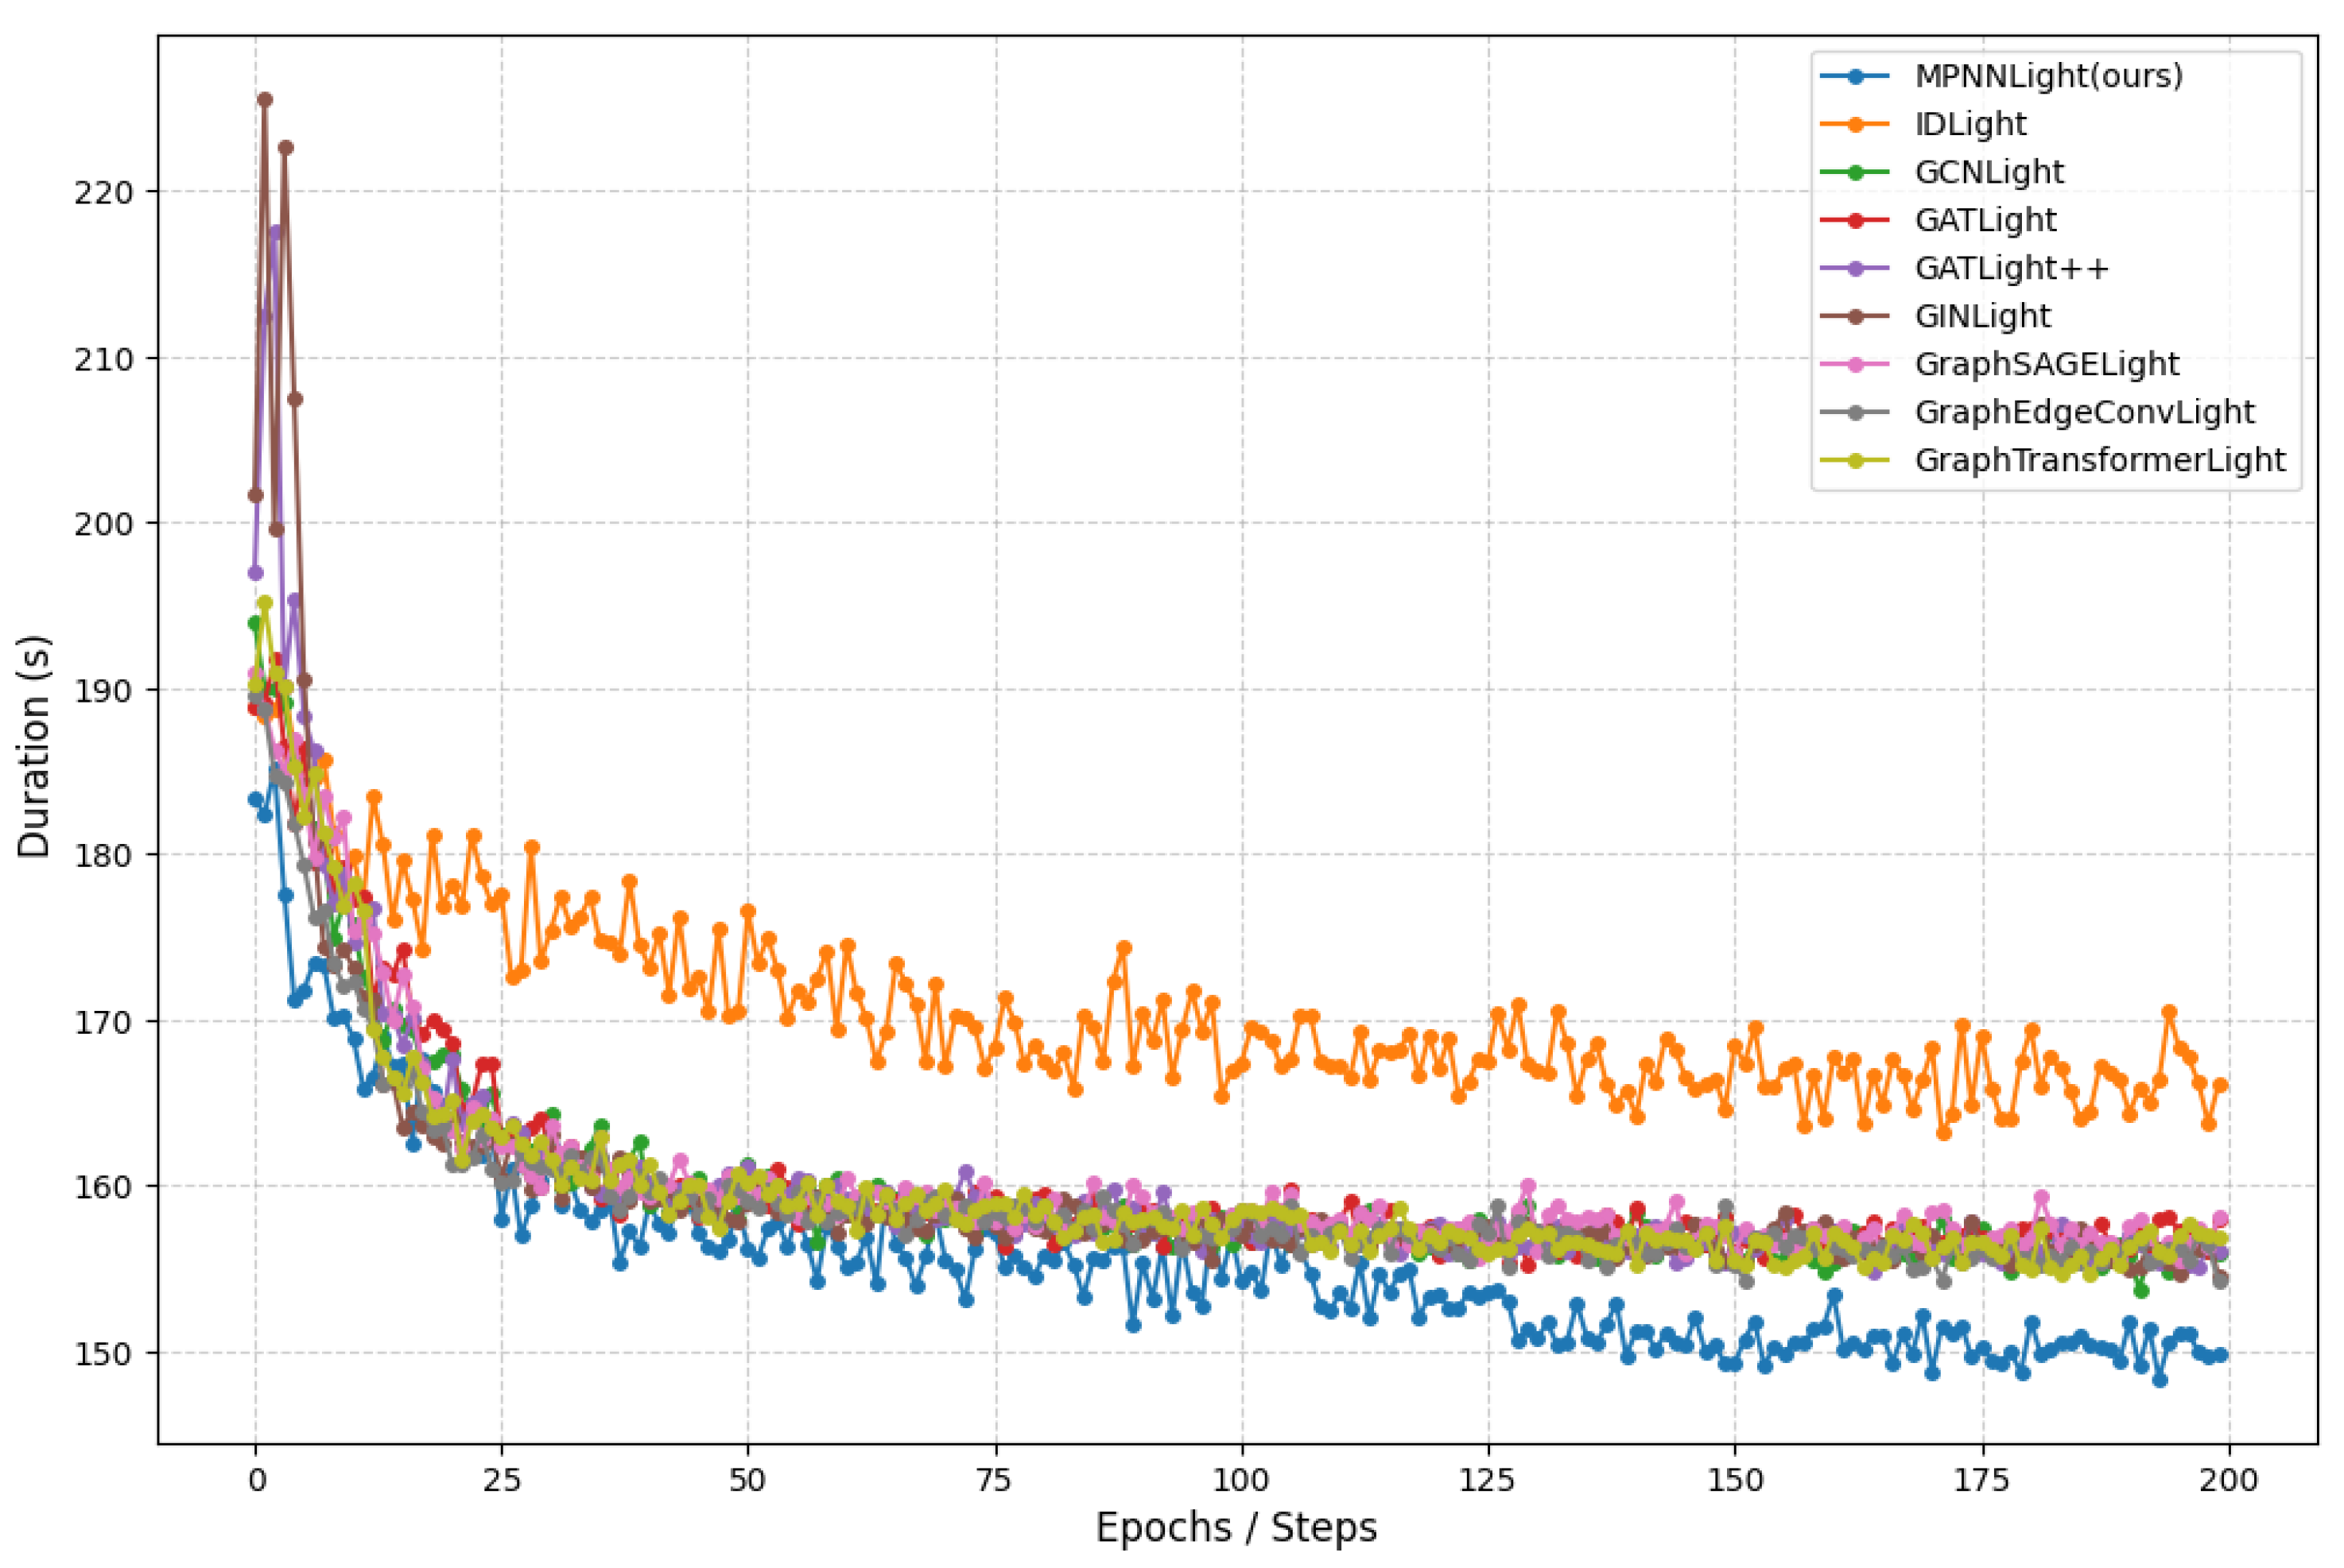Click the Epochs / Steps x-axis label

pyautogui.click(x=1236, y=1528)
